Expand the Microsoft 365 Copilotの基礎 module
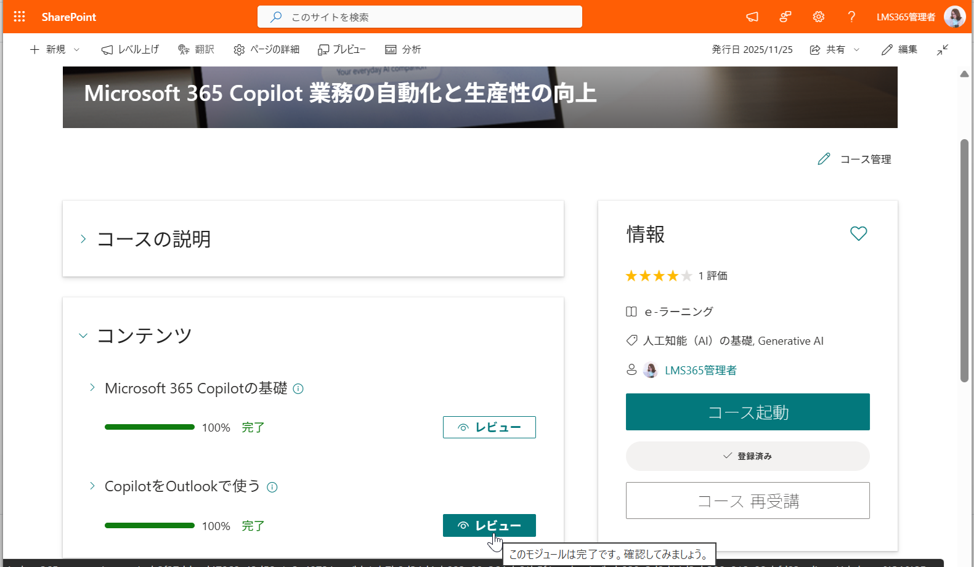 92,387
